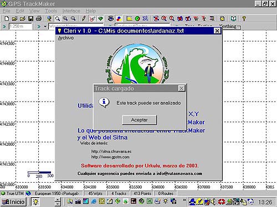Expand the hidden quick launch chevron
This screenshot has width=277, height=207.
pos(184,200)
